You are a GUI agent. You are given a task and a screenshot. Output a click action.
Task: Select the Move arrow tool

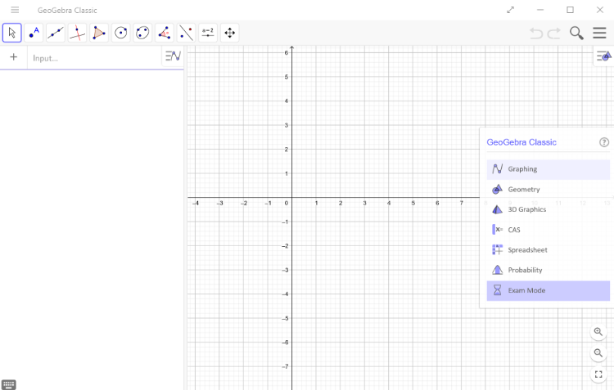click(x=11, y=33)
